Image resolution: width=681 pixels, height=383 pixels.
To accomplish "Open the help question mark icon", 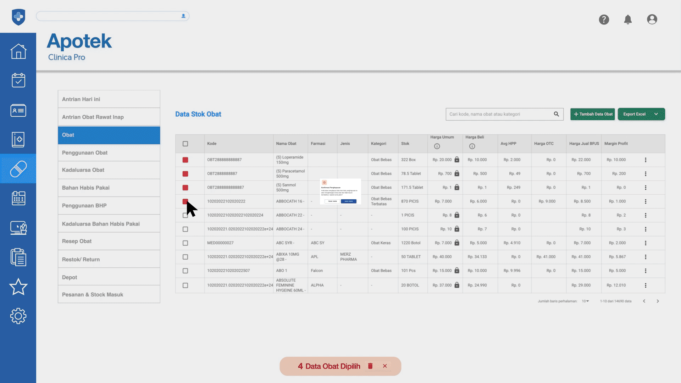I will [604, 20].
